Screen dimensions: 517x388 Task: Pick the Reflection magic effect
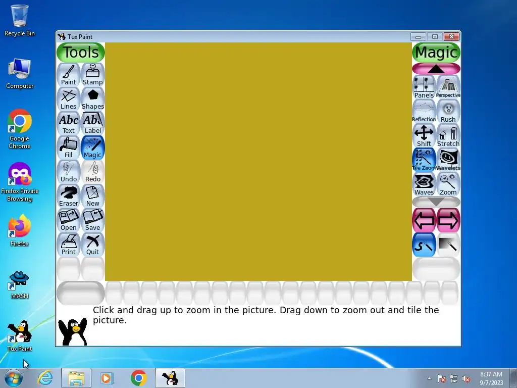click(x=424, y=111)
